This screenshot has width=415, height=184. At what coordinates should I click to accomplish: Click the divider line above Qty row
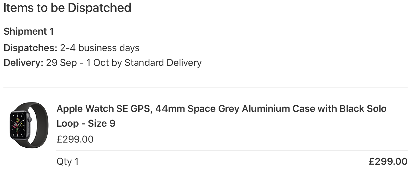[232, 150]
